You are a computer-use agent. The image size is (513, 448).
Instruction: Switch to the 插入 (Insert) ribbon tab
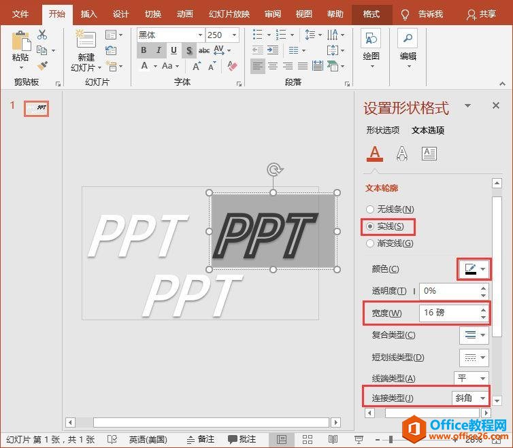pos(88,14)
